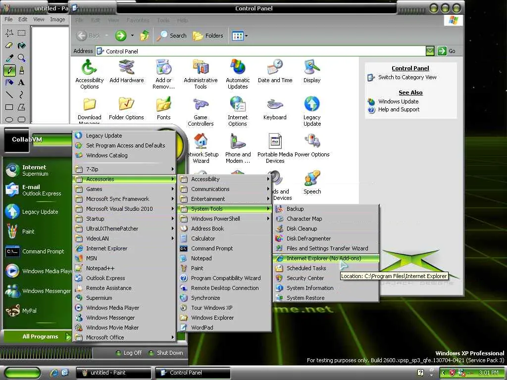Open Notepad++ from All Programs
Image resolution: width=507 pixels, height=380 pixels.
[x=124, y=268]
